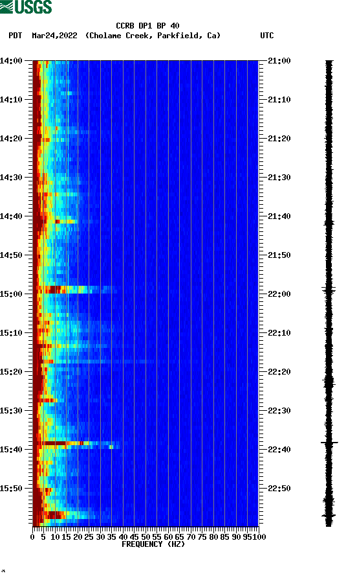Click the 75 Hz frequency tick label
This screenshot has height=578, width=357.
click(202, 537)
